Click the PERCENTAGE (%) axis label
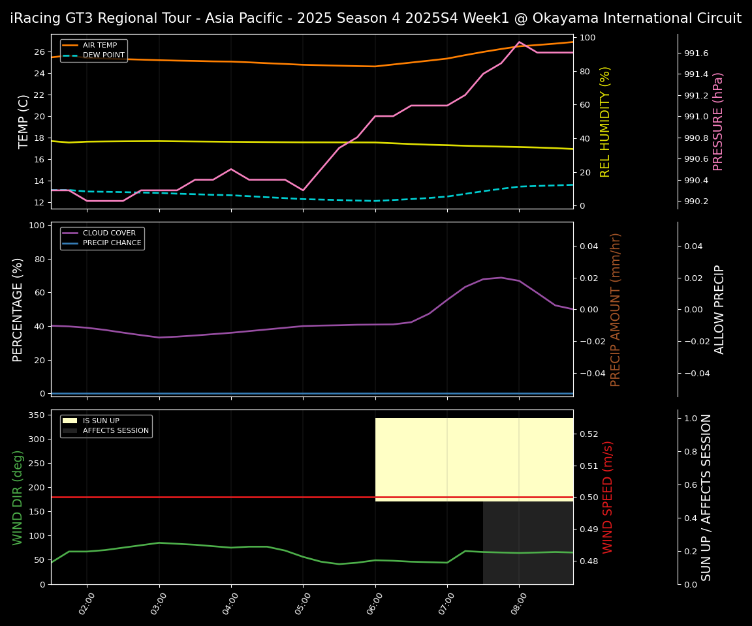The image size is (752, 626). [x=18, y=309]
